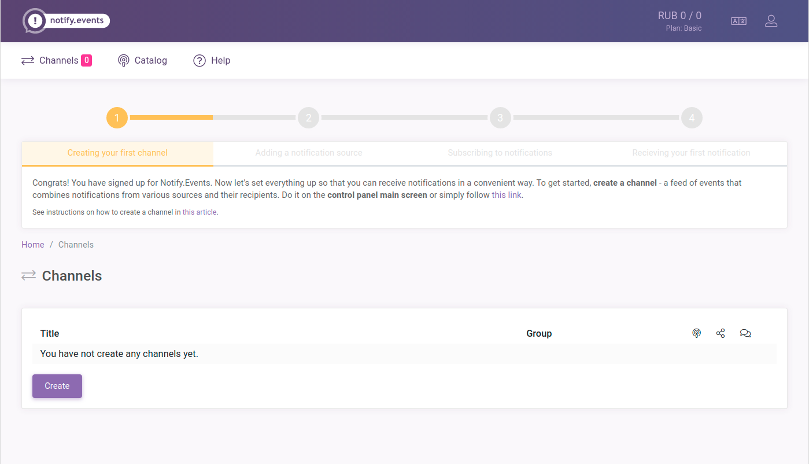Click the chat bubbles icon in table header

745,333
